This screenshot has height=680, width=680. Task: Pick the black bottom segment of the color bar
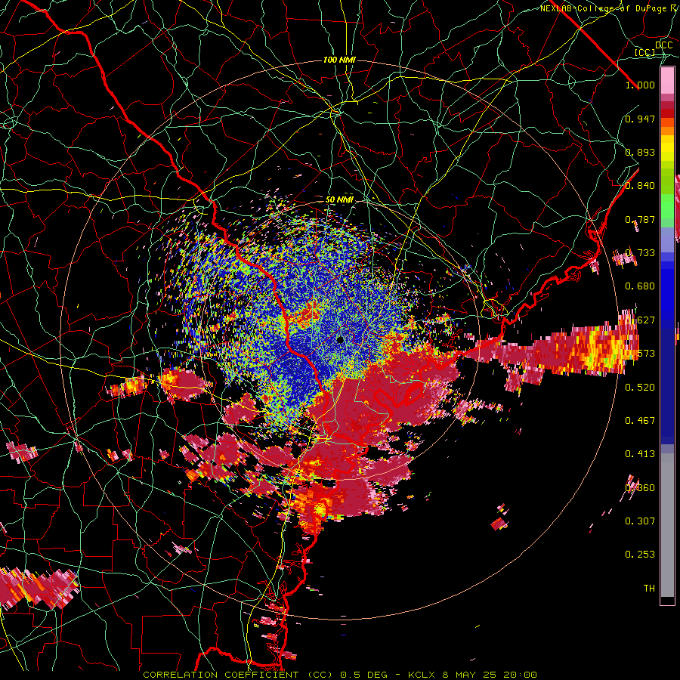point(667,601)
